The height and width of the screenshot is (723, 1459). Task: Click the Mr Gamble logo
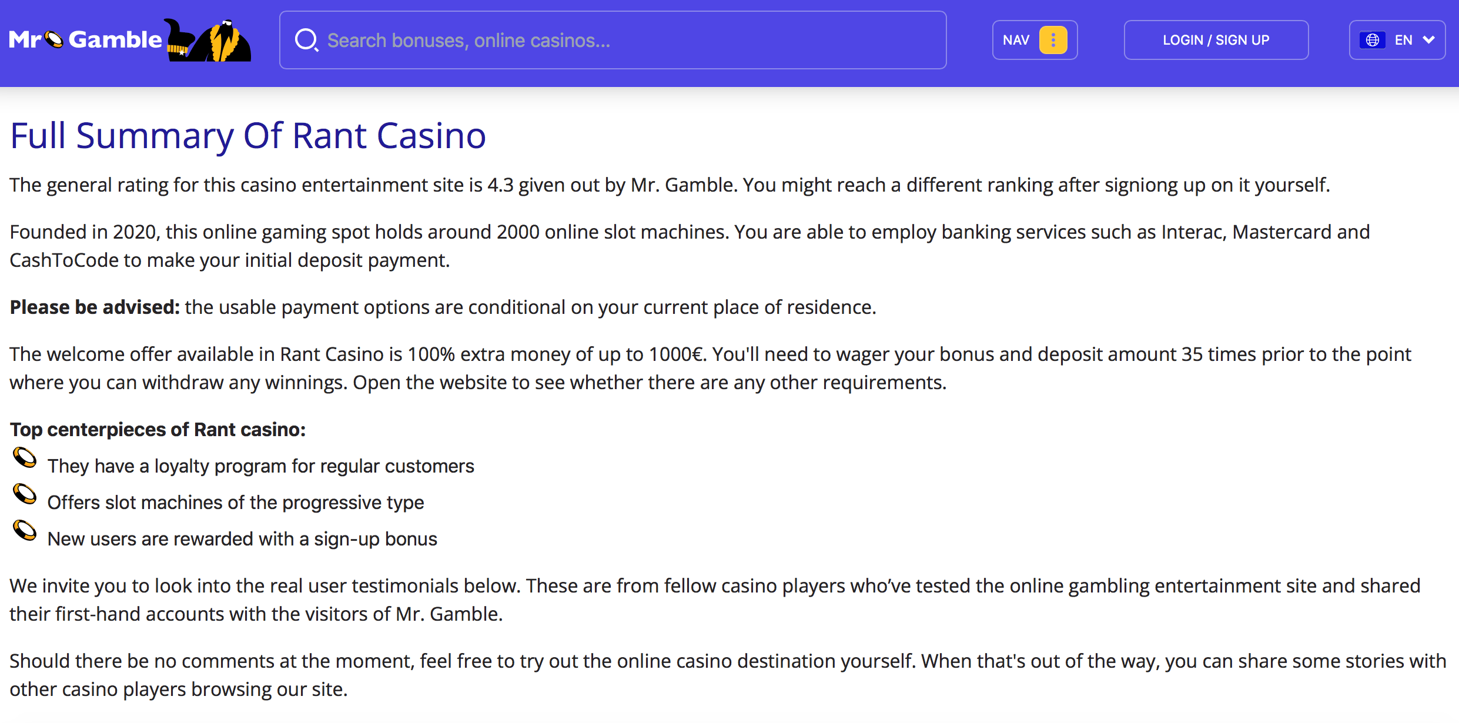pyautogui.click(x=130, y=40)
